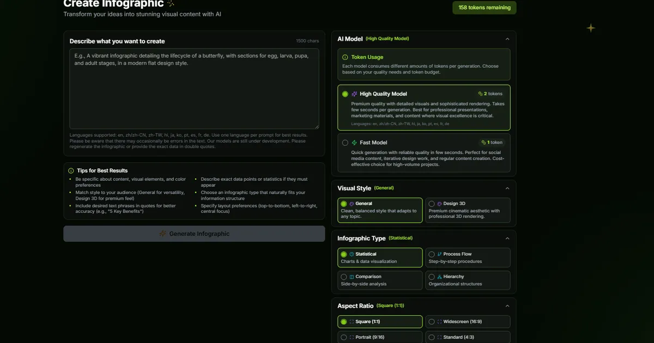Viewport: 654px width, 343px height.
Task: Collapse the AI Model section chevron
Action: click(507, 39)
